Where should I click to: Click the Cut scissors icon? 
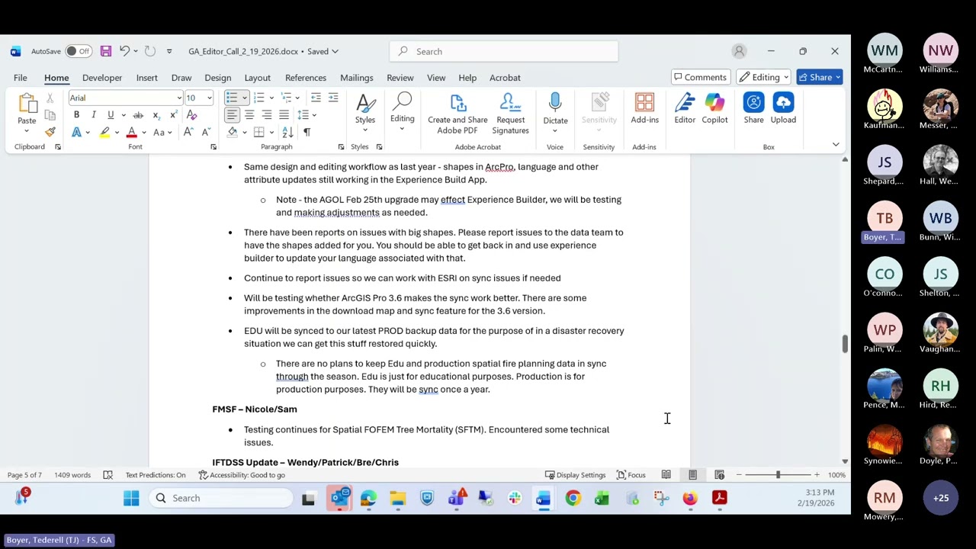[x=50, y=98]
